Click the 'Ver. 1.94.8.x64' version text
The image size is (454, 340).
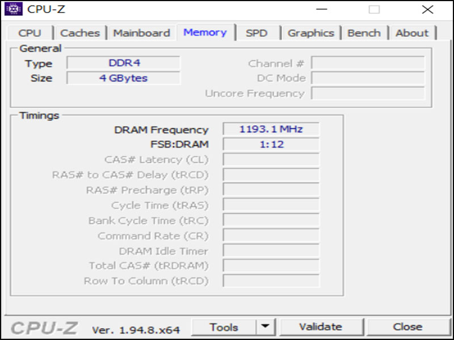(136, 330)
